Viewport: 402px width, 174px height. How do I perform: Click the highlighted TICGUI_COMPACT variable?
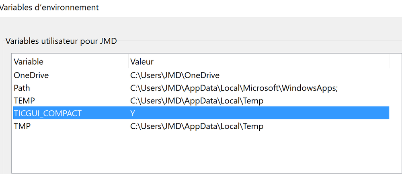coord(47,113)
